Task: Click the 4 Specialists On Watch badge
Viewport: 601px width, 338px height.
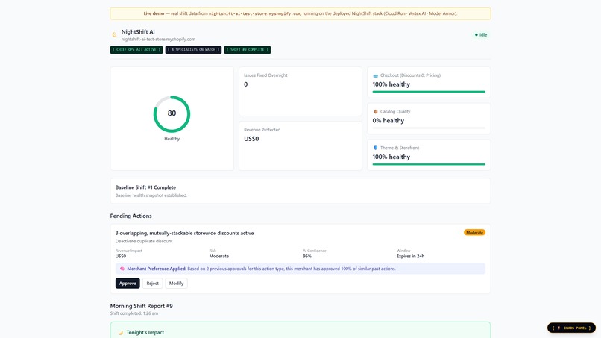Action: click(193, 50)
